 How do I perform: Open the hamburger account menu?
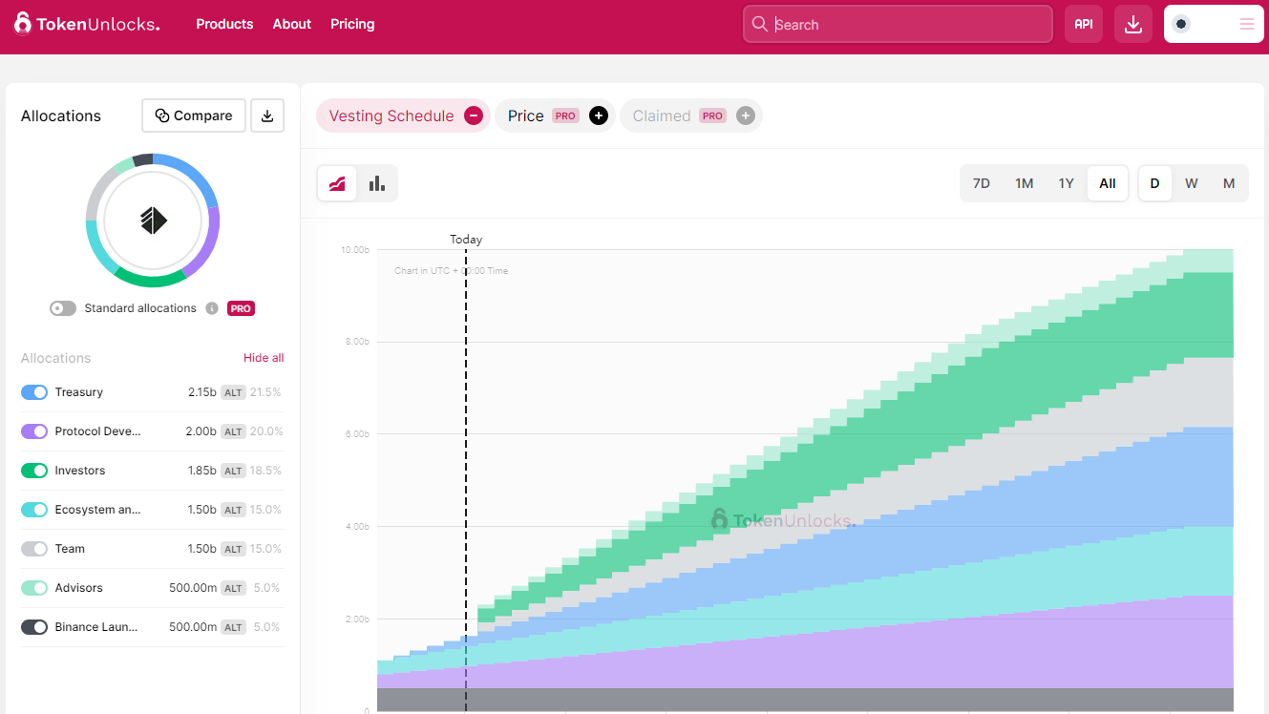coord(1246,25)
